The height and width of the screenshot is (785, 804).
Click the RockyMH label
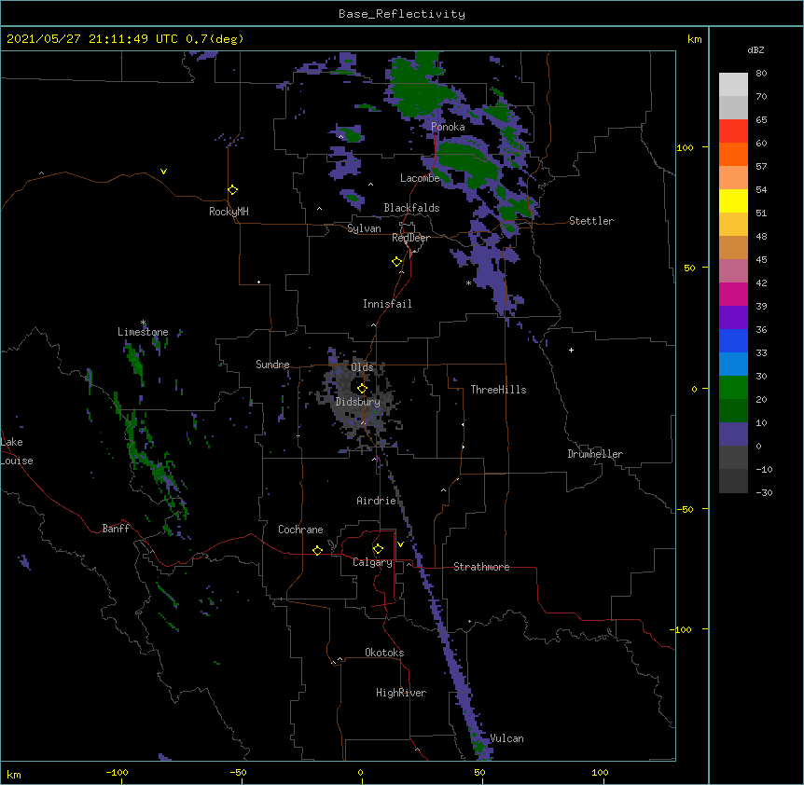pyautogui.click(x=229, y=212)
